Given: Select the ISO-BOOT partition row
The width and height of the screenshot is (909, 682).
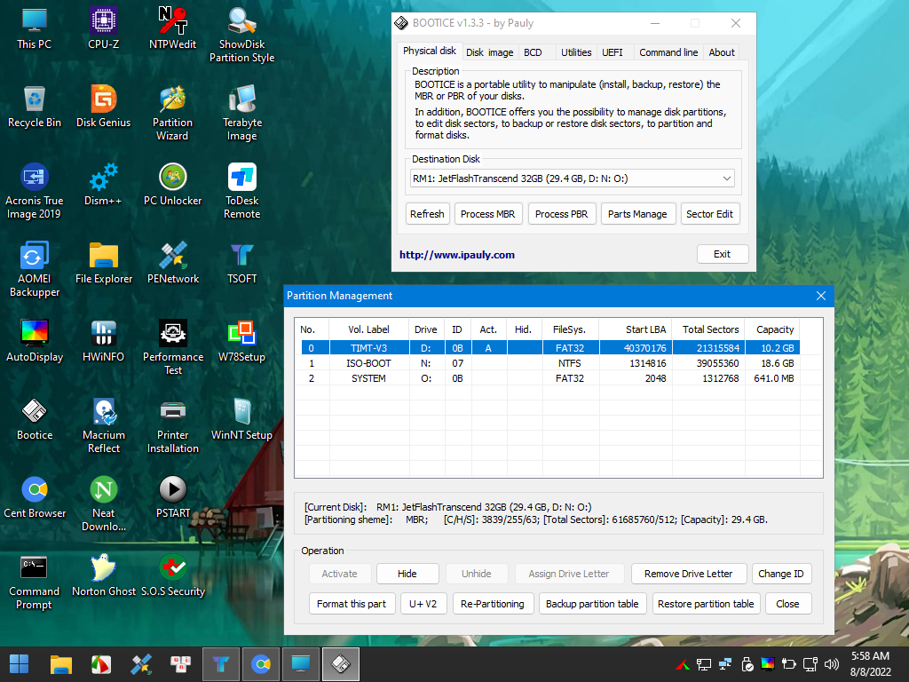Looking at the screenshot, I should [x=549, y=363].
